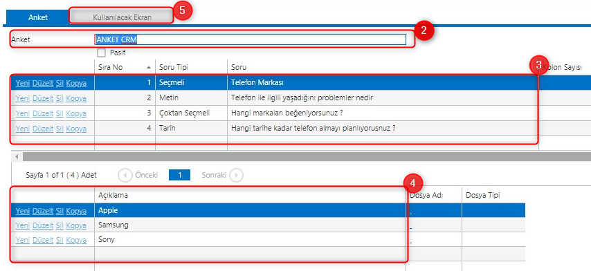Click Yeni in the Çoktan Seçmeli row
Image resolution: width=591 pixels, height=271 pixels.
(23, 113)
